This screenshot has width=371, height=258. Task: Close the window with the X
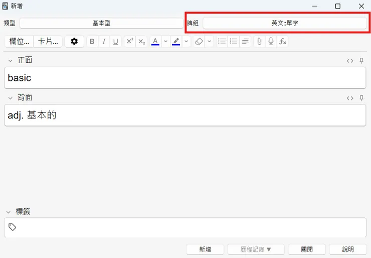tap(361, 6)
